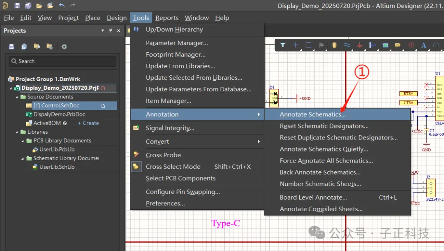Select the text string A tool
Image resolution: width=444 pixels, height=251 pixels.
[423, 45]
